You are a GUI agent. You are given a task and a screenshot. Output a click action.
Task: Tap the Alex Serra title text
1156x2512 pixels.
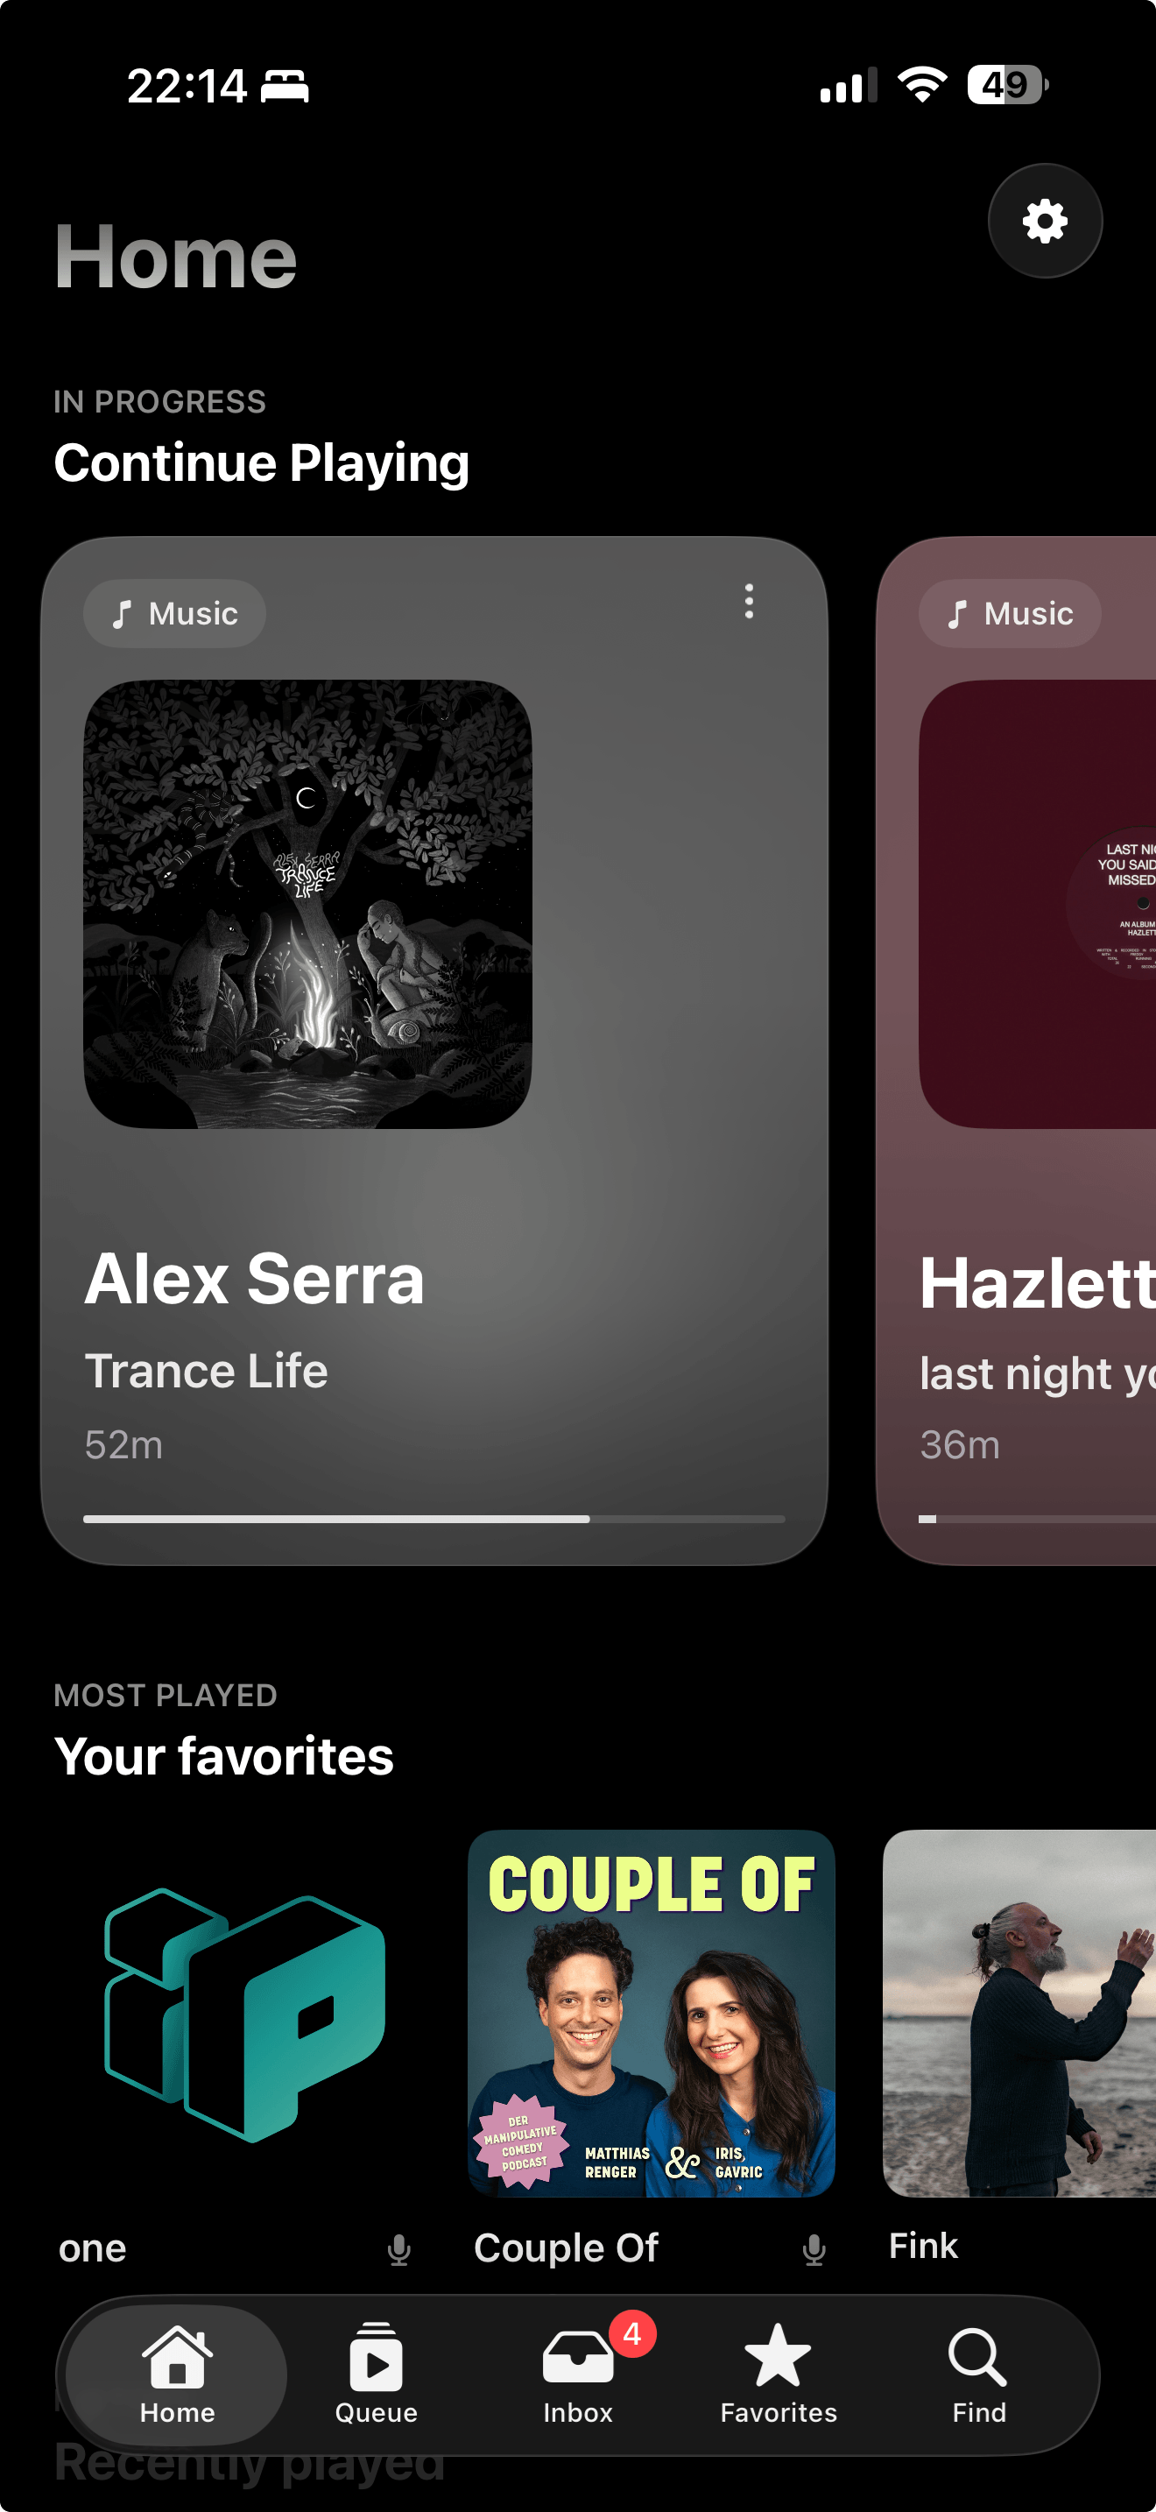click(x=254, y=1280)
